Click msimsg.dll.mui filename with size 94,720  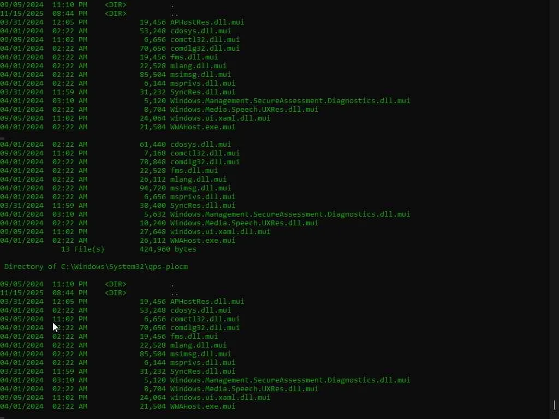200,188
